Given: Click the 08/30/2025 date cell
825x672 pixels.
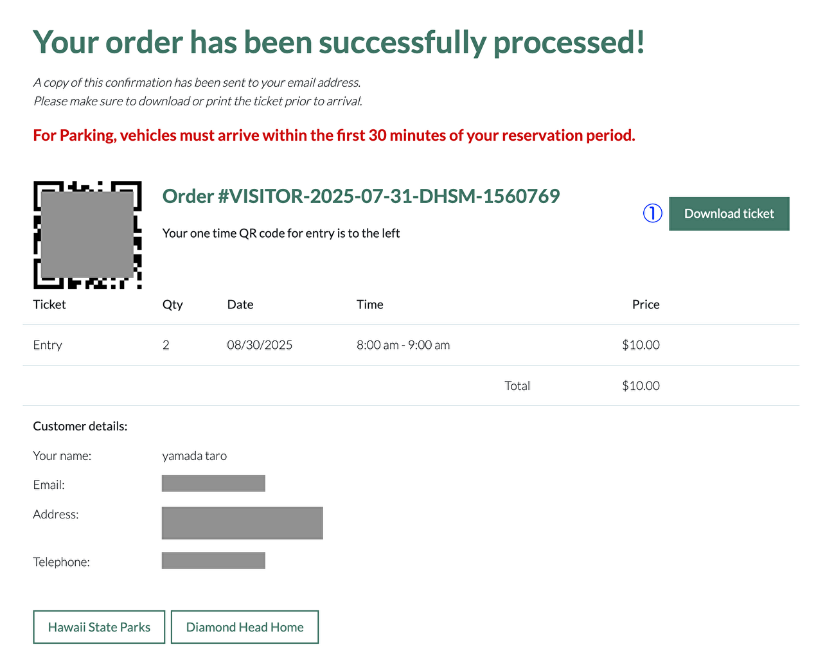Looking at the screenshot, I should [x=260, y=345].
